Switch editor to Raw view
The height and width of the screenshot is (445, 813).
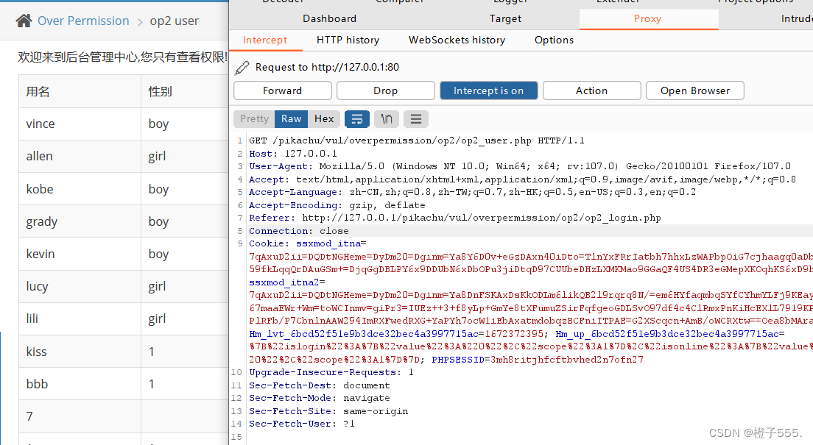(292, 119)
